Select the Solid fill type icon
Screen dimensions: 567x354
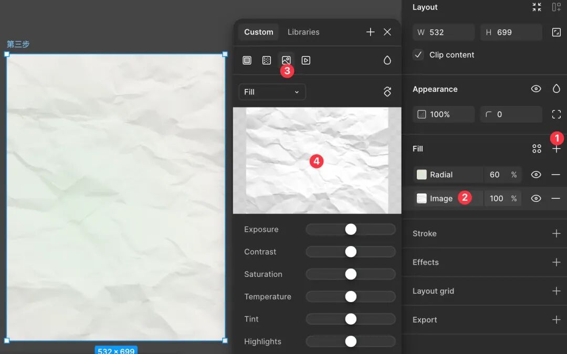pos(247,60)
